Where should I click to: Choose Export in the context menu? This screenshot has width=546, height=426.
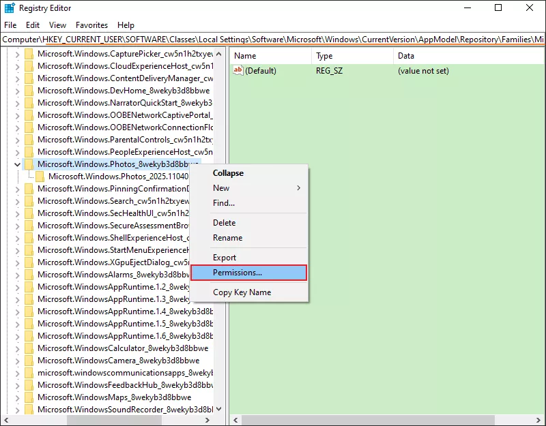click(x=248, y=258)
